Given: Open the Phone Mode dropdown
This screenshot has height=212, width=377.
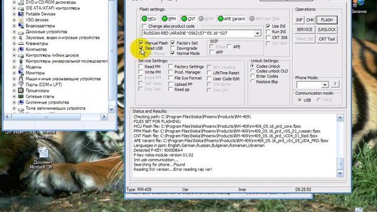Looking at the screenshot, I should [x=325, y=85].
